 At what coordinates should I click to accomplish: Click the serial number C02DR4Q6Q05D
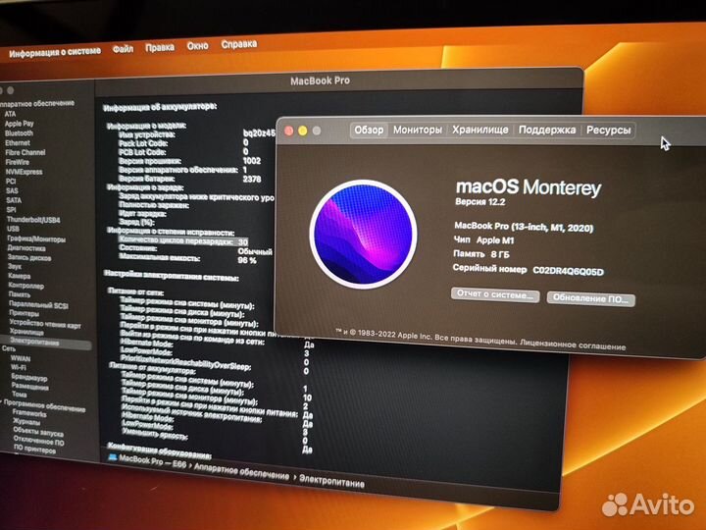pos(568,271)
